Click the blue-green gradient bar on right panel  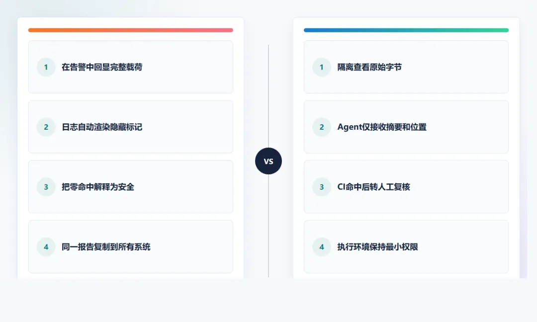tap(406, 30)
